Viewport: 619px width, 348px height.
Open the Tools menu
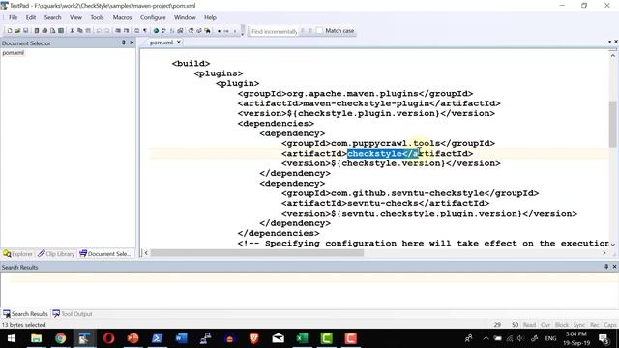(97, 17)
